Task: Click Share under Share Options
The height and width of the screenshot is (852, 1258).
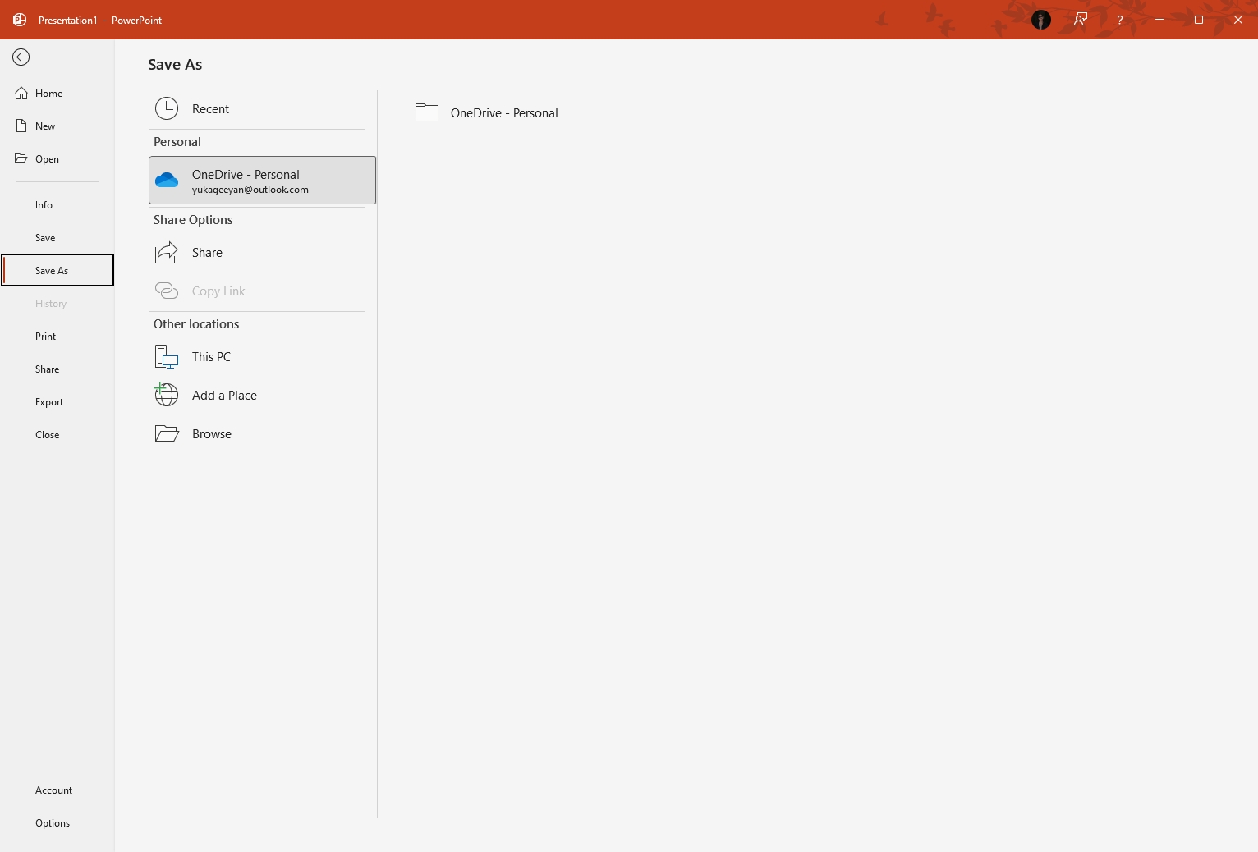Action: tap(262, 252)
